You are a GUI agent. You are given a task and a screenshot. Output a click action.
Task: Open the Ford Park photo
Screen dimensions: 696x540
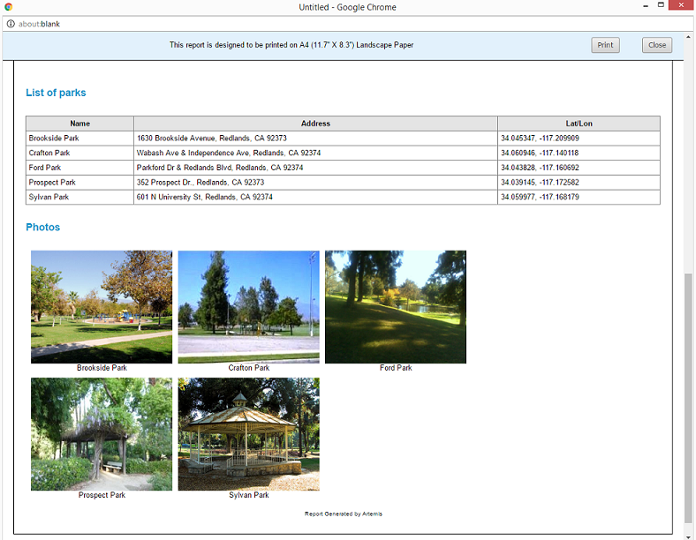tap(396, 307)
